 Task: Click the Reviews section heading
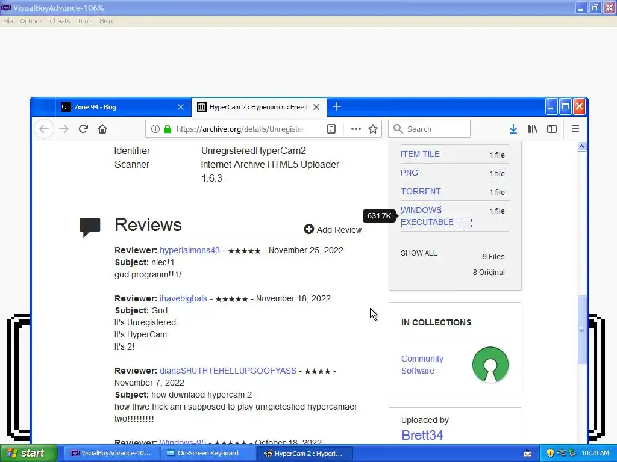point(148,225)
